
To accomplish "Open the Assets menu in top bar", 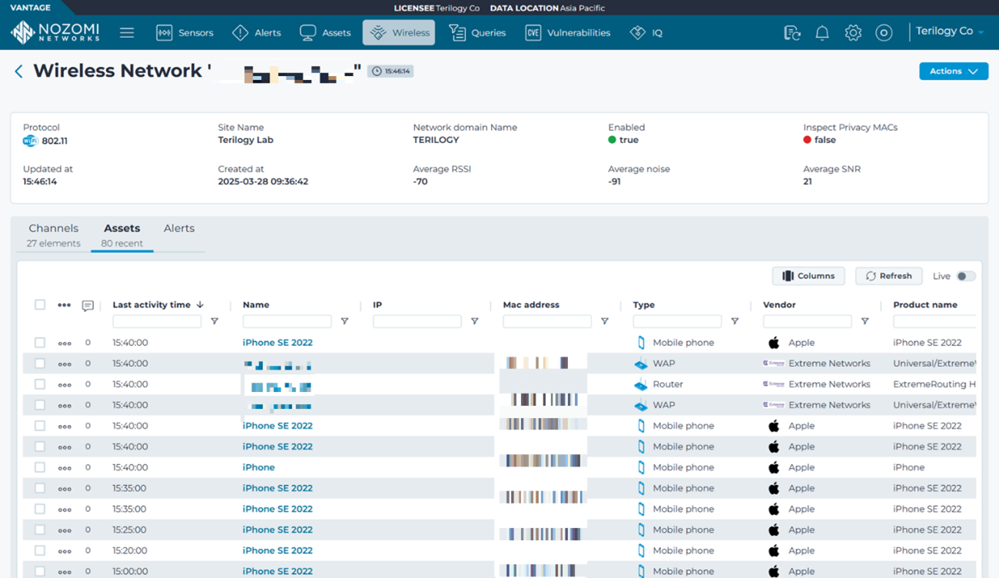I will 325,32.
